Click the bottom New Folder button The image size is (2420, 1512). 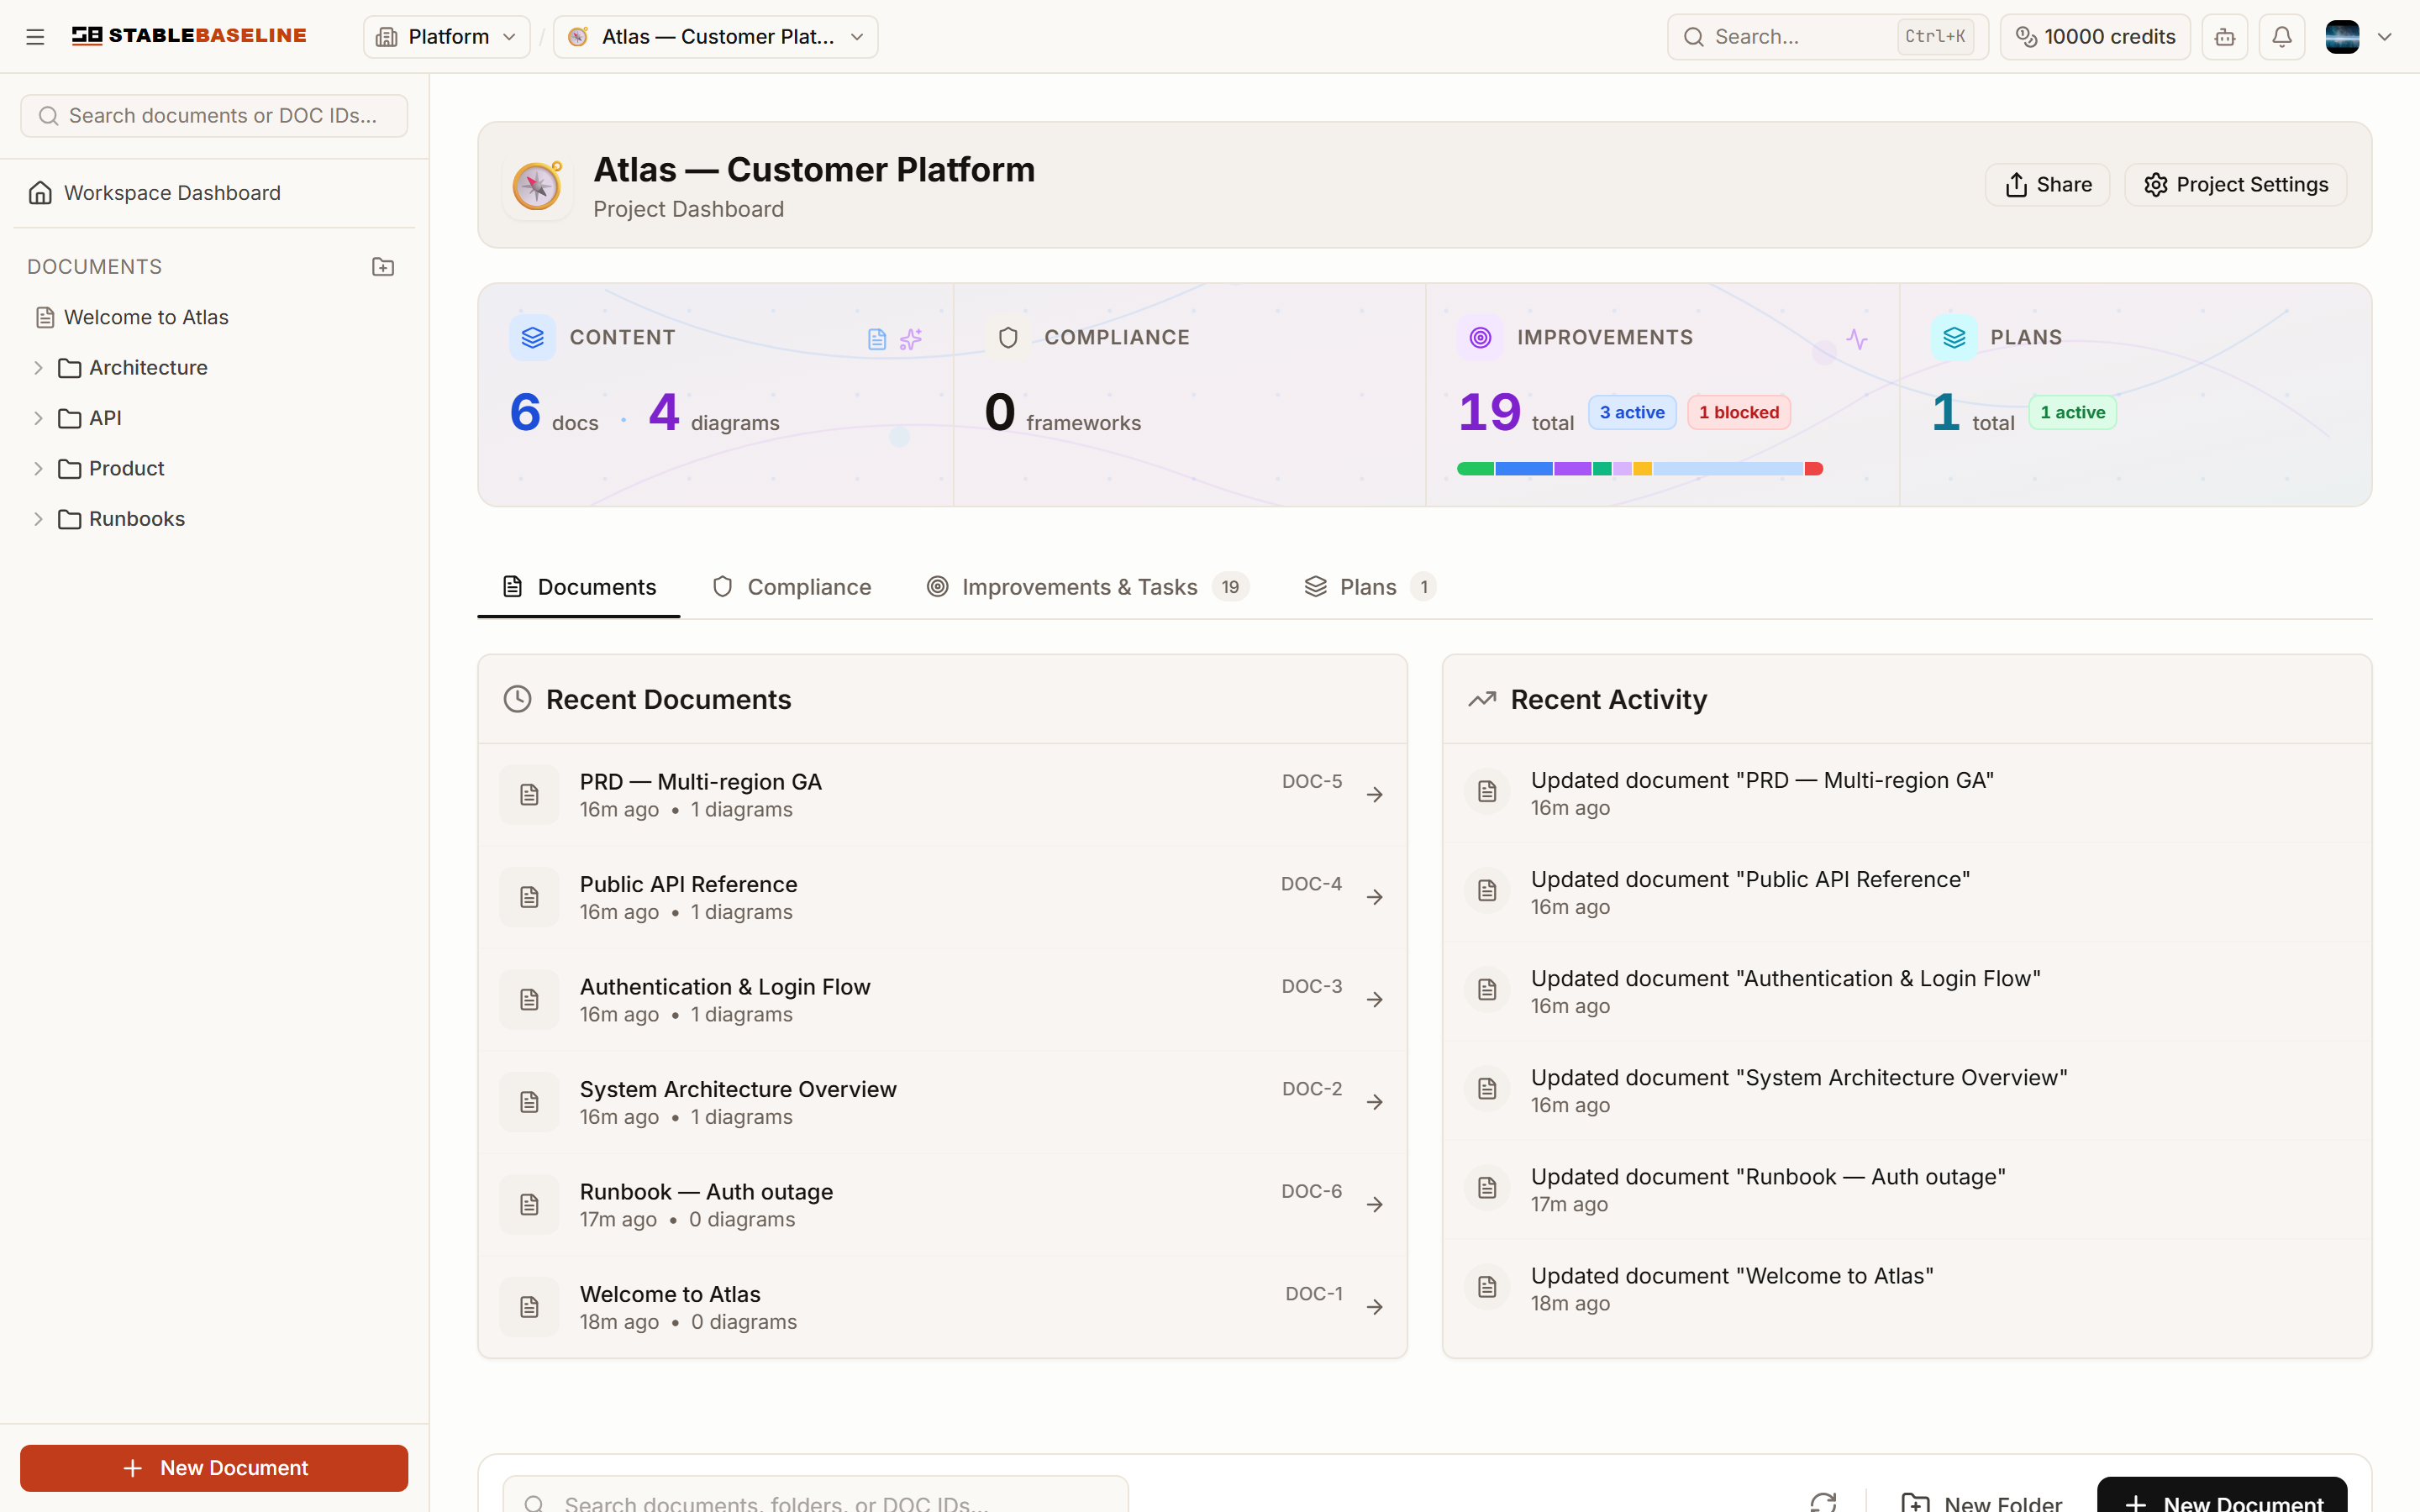(x=1981, y=1500)
